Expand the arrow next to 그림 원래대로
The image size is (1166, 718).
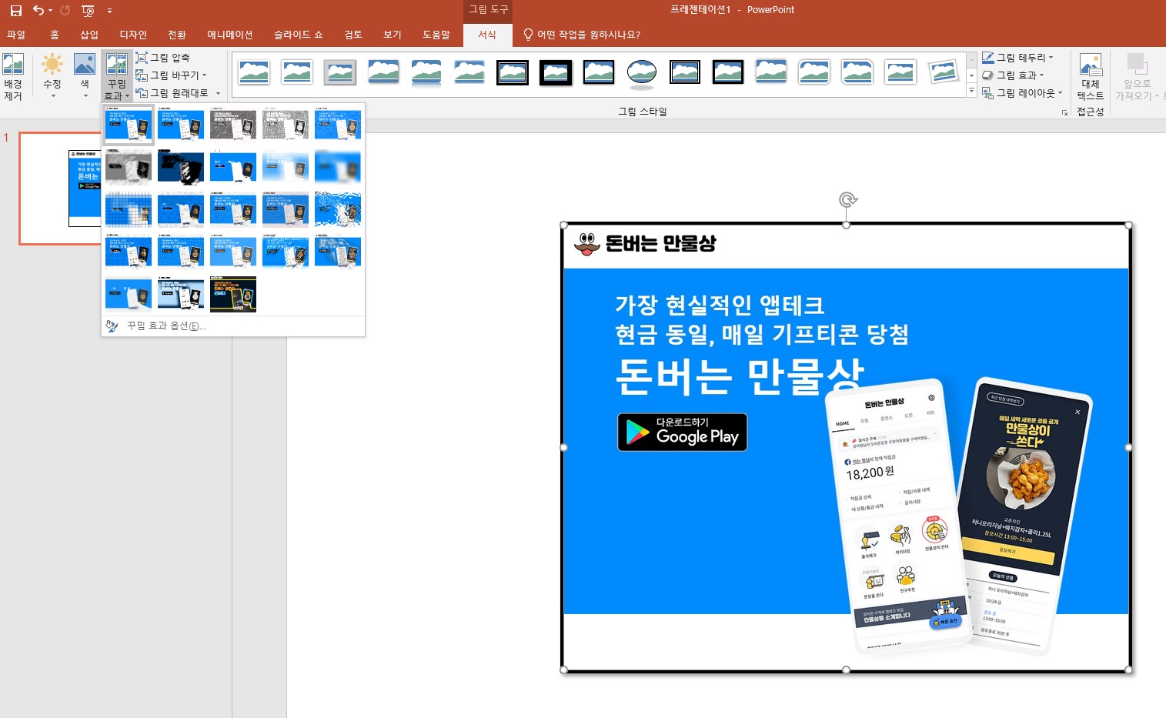pos(219,93)
